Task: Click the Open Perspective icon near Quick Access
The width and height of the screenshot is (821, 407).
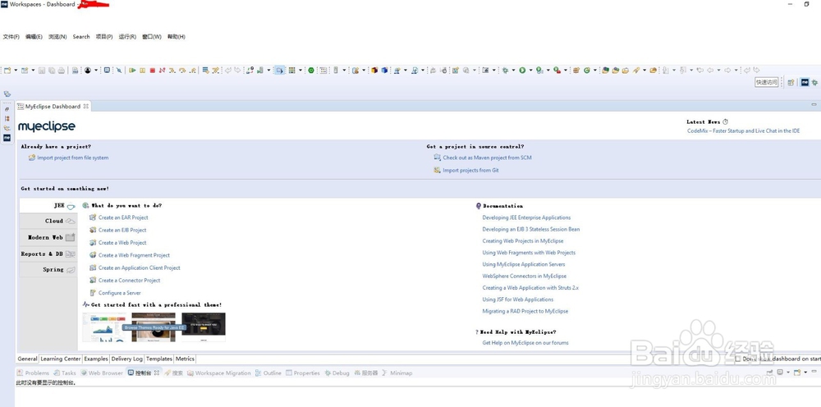Action: click(x=791, y=82)
